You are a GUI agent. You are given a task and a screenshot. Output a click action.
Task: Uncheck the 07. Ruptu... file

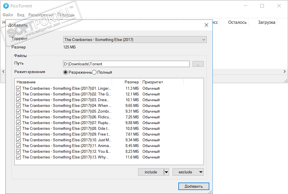pyautogui.click(x=18, y=123)
